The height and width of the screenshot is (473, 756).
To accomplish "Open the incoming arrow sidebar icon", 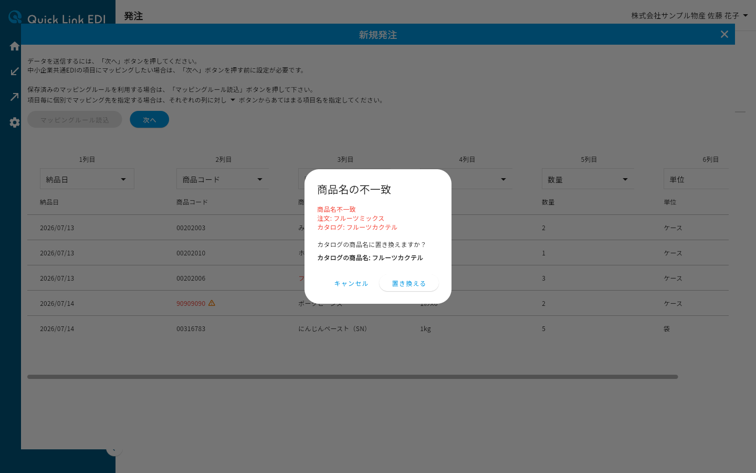I will pos(15,71).
